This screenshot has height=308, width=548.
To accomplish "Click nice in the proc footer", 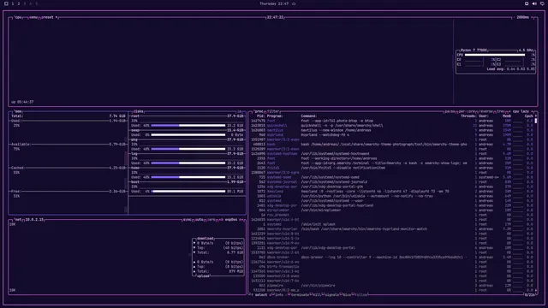I will pos(346,294).
